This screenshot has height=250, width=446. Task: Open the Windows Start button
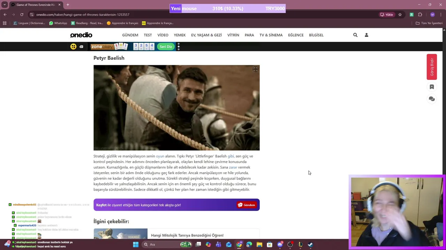tap(136, 244)
